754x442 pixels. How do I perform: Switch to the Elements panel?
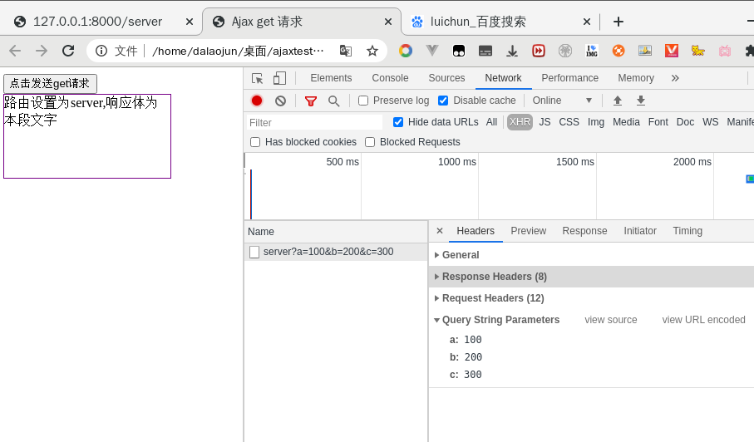[x=331, y=78]
